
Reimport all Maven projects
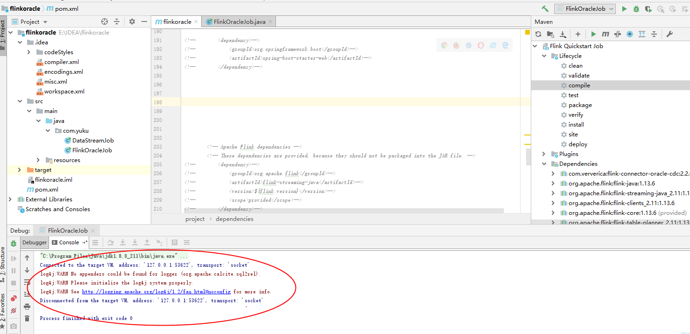point(538,34)
